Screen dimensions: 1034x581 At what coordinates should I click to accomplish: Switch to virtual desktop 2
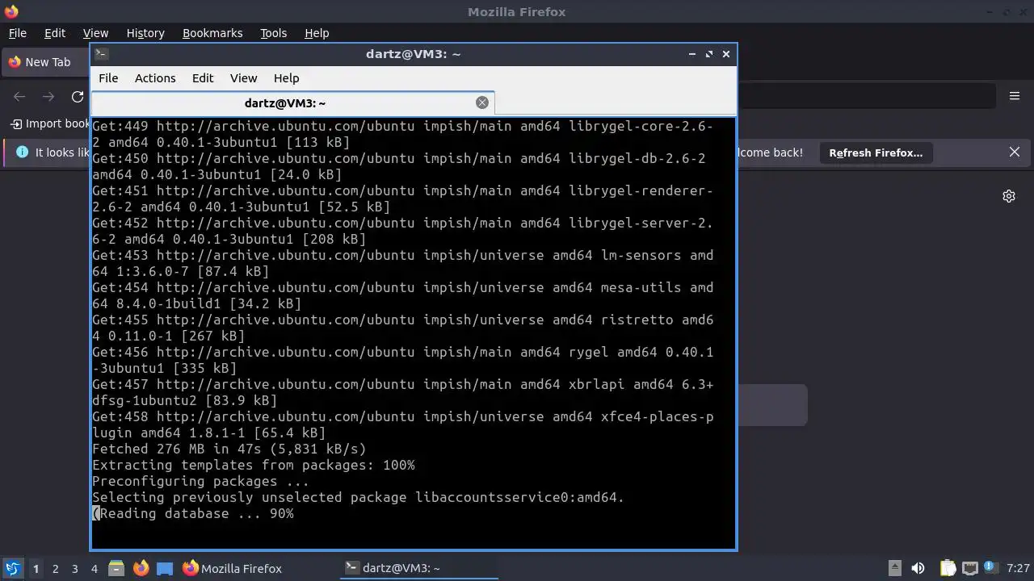click(55, 568)
